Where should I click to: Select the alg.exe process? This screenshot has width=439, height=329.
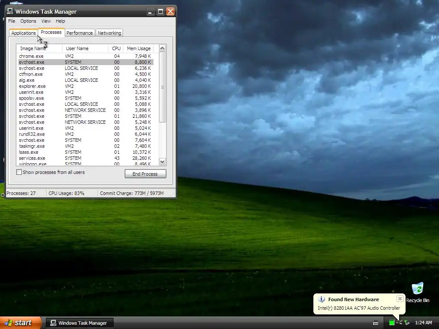(x=86, y=80)
